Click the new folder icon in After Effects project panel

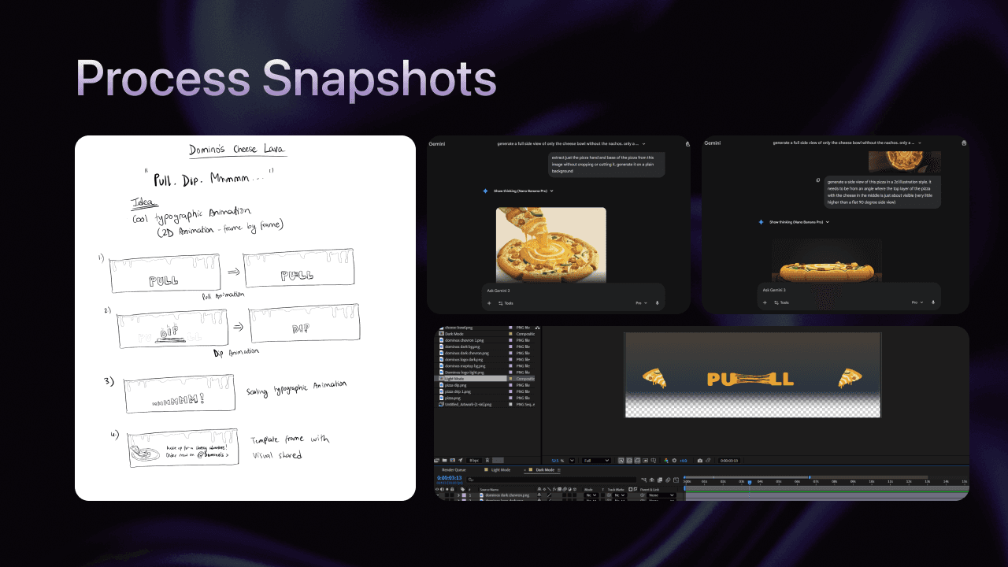[x=444, y=461]
